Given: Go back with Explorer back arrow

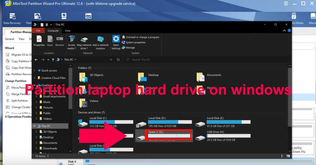Looking at the screenshot, I should [36, 60].
